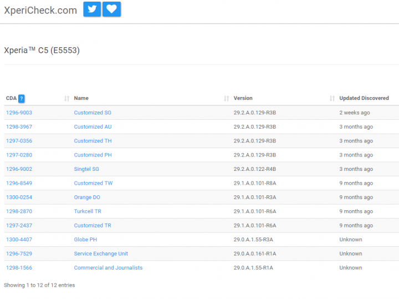Click '9 months ago' in Orange DO row
This screenshot has width=399, height=299.
pyautogui.click(x=356, y=197)
